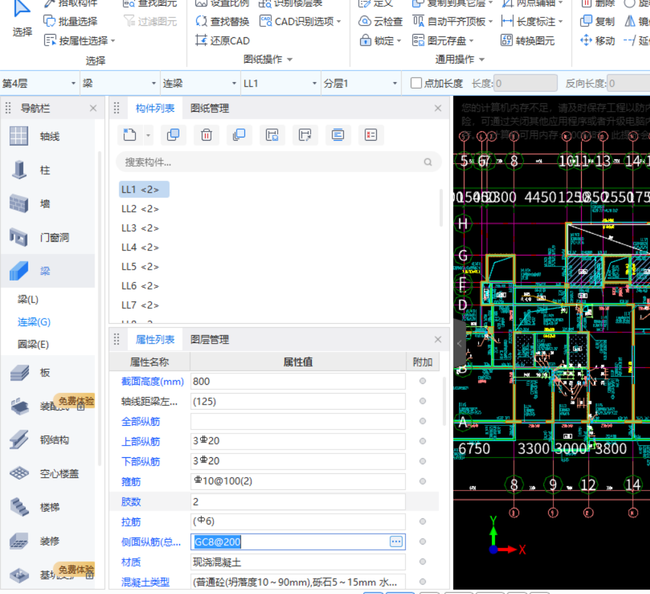Toggle 附加 marker for 箍筋 row
650x594 pixels.
pos(422,481)
